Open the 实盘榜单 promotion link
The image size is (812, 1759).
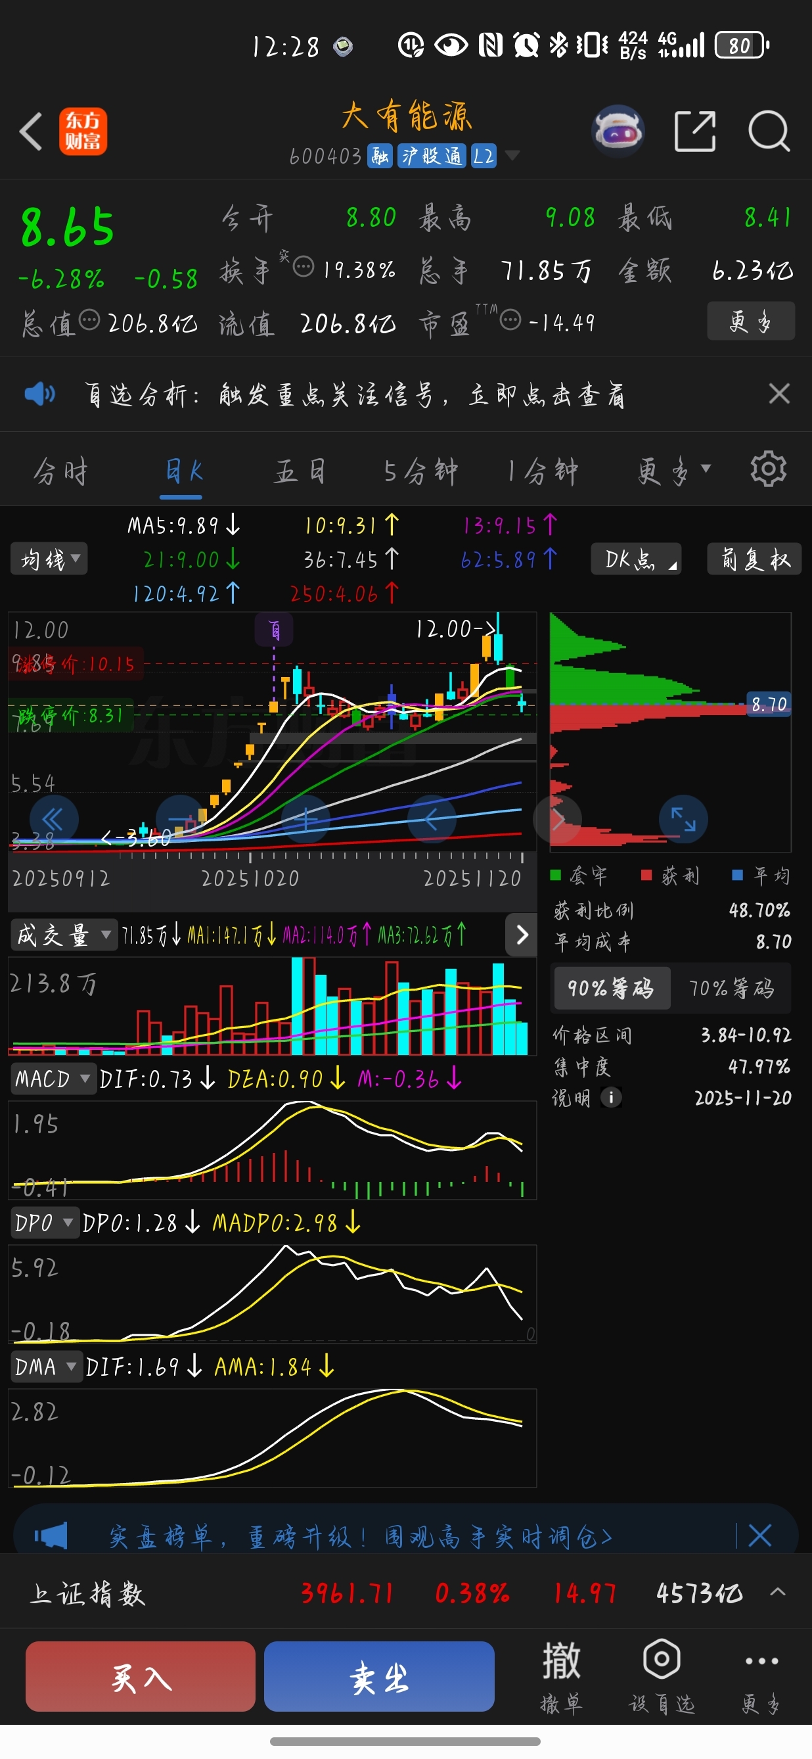coord(360,1536)
